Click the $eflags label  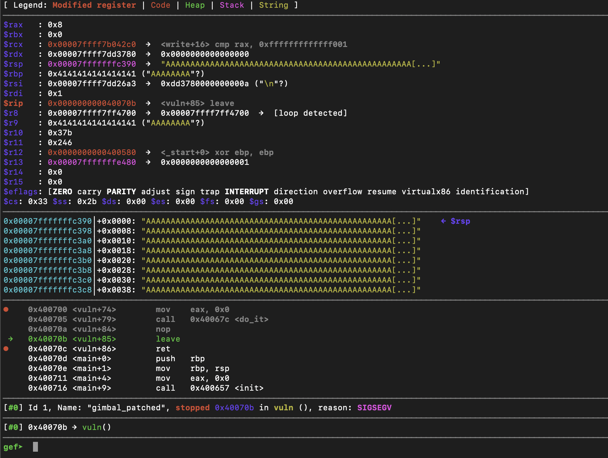point(21,192)
